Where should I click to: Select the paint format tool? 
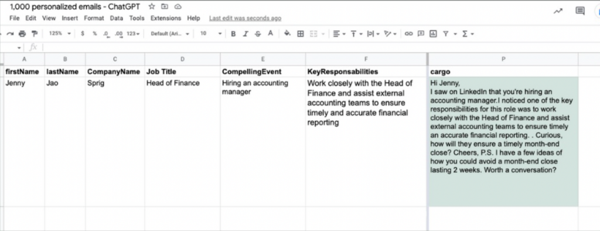coord(35,33)
